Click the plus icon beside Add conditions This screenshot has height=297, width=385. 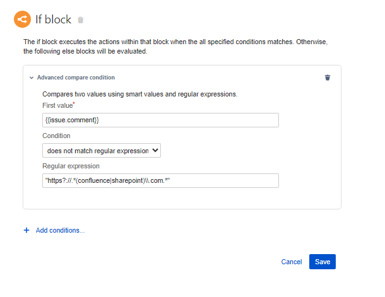pos(27,230)
